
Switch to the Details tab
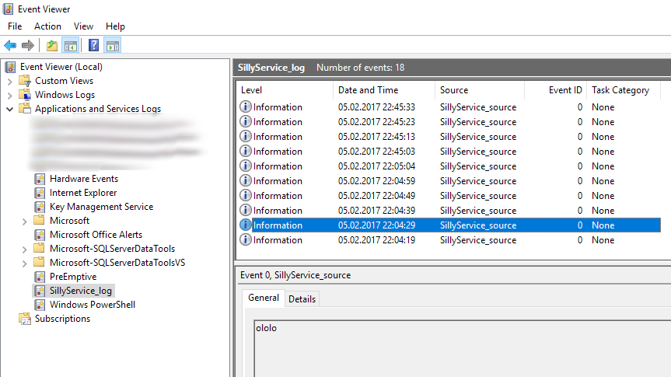(302, 299)
